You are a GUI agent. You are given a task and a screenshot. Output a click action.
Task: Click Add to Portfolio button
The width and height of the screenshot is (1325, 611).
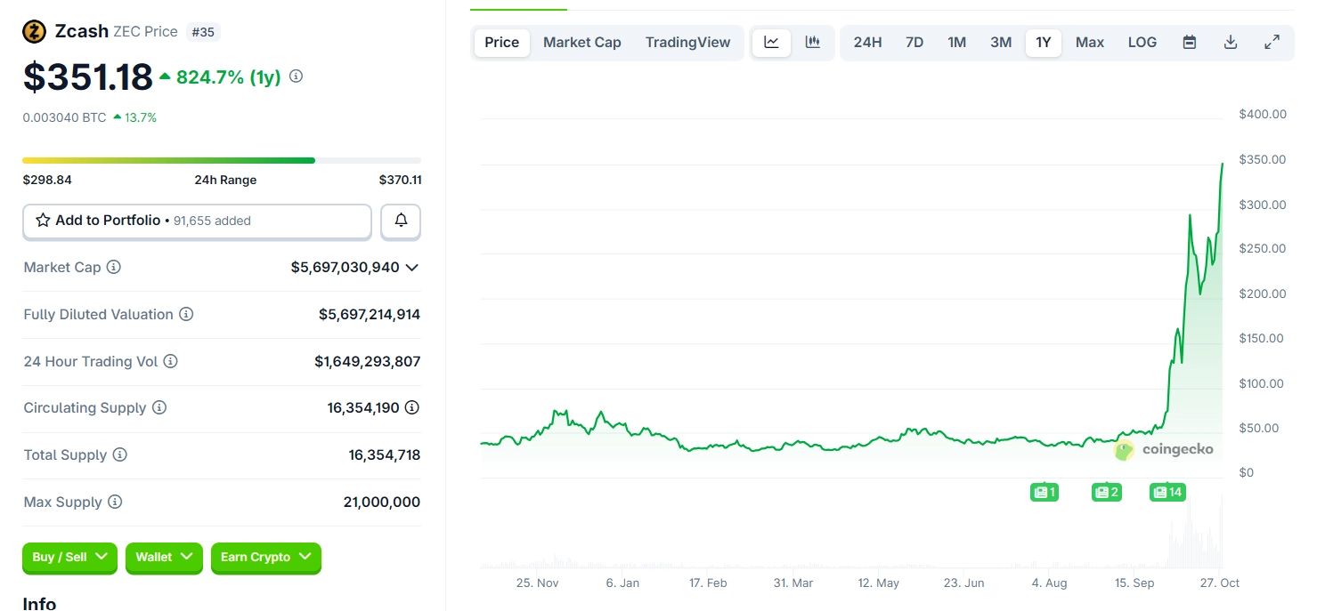point(197,221)
